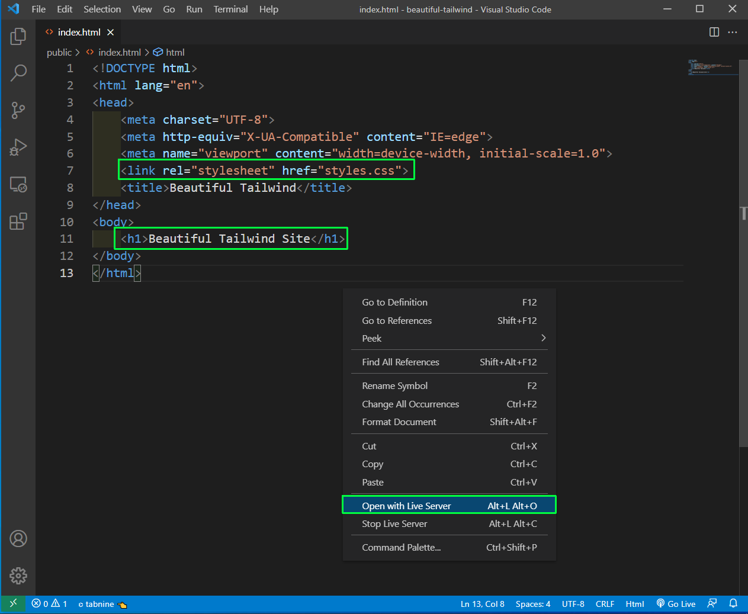The image size is (748, 614).
Task: Choose Stop Live Server
Action: click(x=450, y=523)
